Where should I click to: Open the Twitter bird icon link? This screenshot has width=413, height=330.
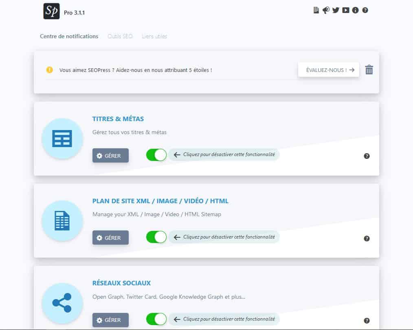pyautogui.click(x=336, y=10)
